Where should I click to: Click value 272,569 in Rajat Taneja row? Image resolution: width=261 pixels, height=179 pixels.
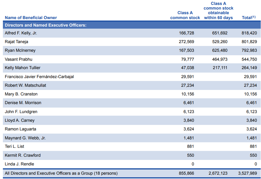[186, 42]
